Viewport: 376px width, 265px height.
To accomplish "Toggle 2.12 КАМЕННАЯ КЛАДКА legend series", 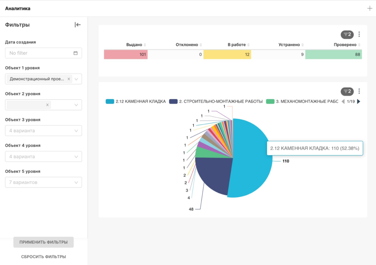I will [136, 102].
